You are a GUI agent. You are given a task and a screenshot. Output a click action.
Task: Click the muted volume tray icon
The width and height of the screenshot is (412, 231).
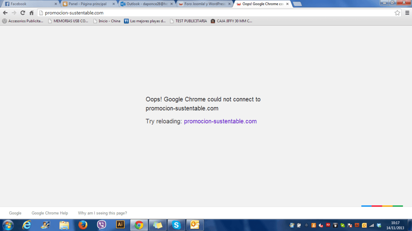pyautogui.click(x=321, y=225)
